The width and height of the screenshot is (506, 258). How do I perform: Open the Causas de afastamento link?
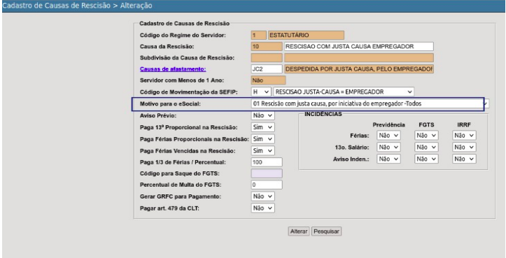point(173,69)
